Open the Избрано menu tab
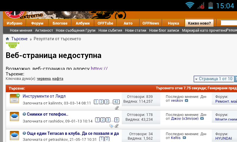Image resolution: width=237 pixels, height=142 pixels. pos(15,23)
